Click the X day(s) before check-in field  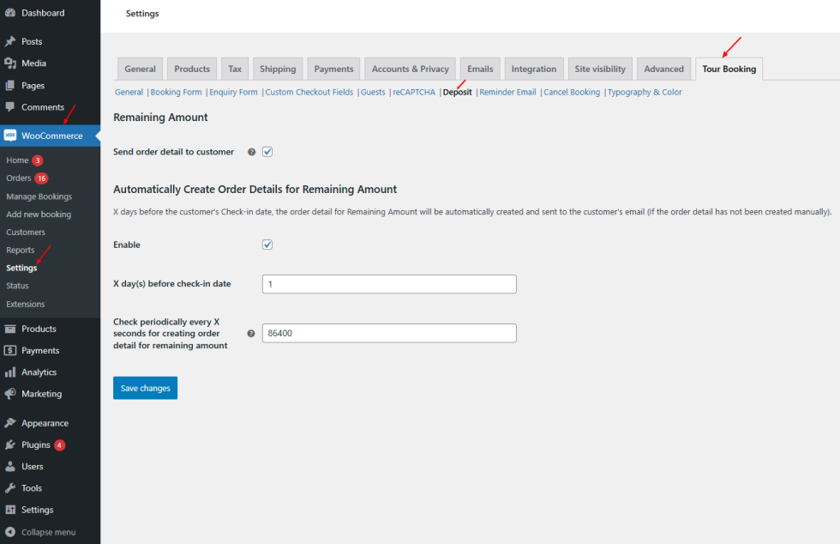click(x=389, y=284)
